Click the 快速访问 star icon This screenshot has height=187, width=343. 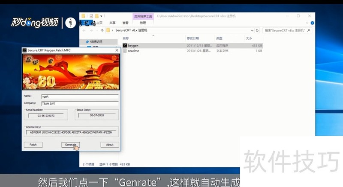87,42
